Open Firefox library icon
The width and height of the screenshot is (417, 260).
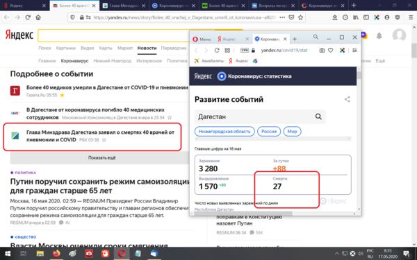pyautogui.click(x=356, y=17)
